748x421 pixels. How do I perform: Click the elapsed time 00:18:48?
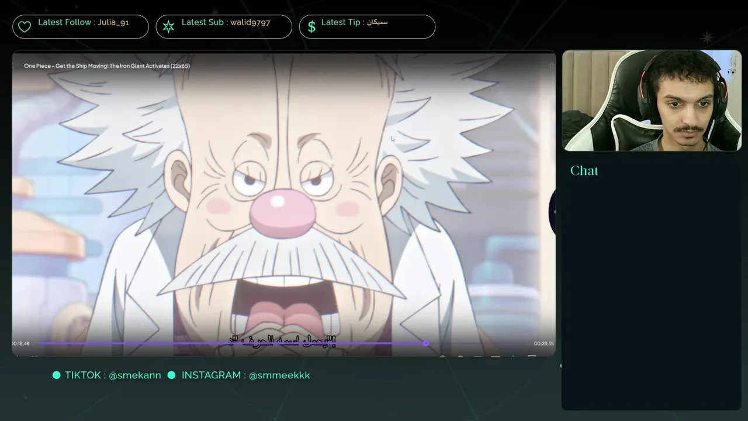[x=20, y=344]
